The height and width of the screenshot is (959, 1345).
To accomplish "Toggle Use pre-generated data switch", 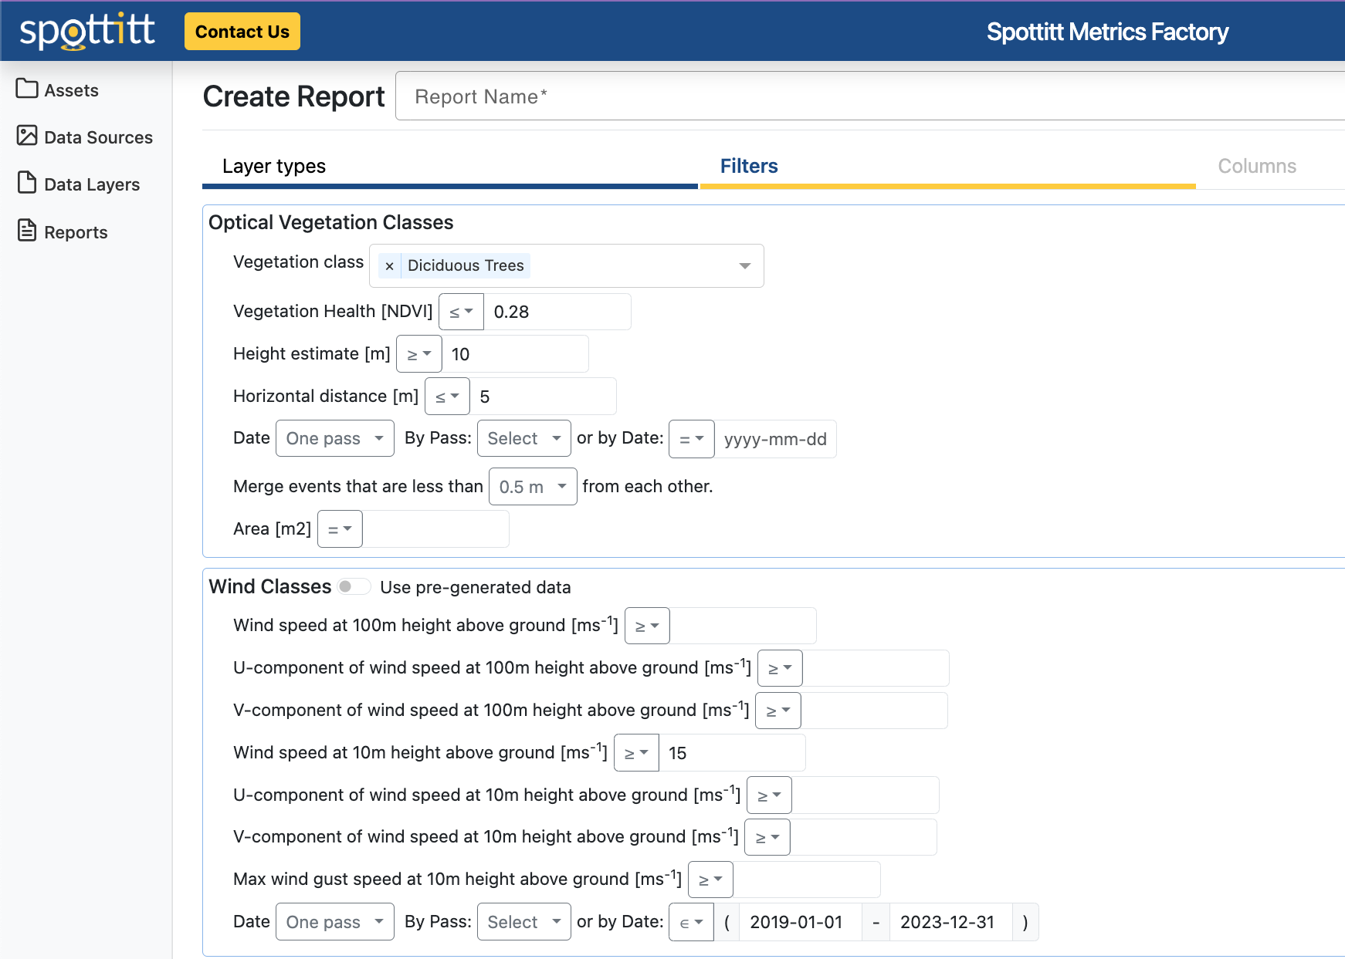I will point(354,587).
